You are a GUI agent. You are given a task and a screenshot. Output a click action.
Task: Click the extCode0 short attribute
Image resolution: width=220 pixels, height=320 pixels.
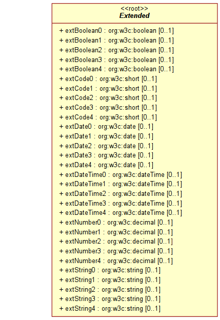coord(108,78)
